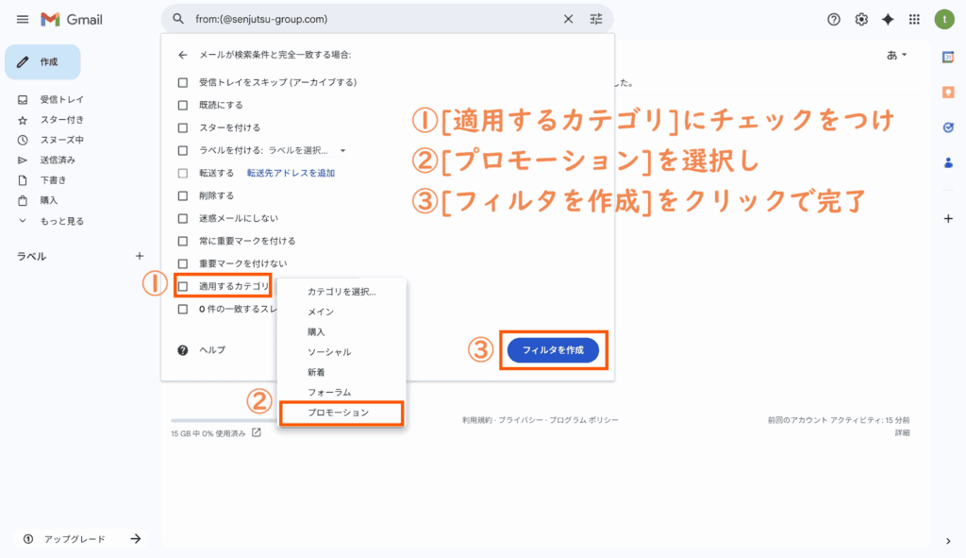Tick the 適用するカテゴリ checkbox
This screenshot has width=966, height=558.
tap(184, 286)
